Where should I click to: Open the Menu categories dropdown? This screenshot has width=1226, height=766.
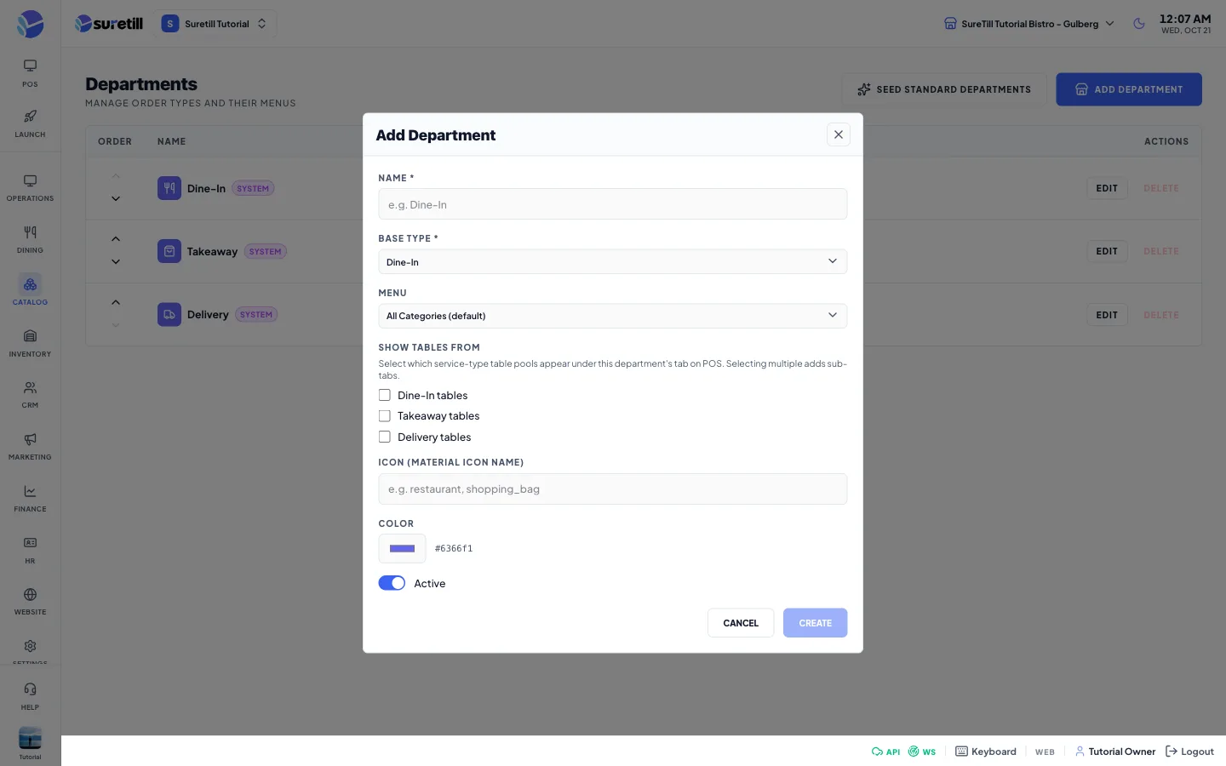pyautogui.click(x=612, y=316)
